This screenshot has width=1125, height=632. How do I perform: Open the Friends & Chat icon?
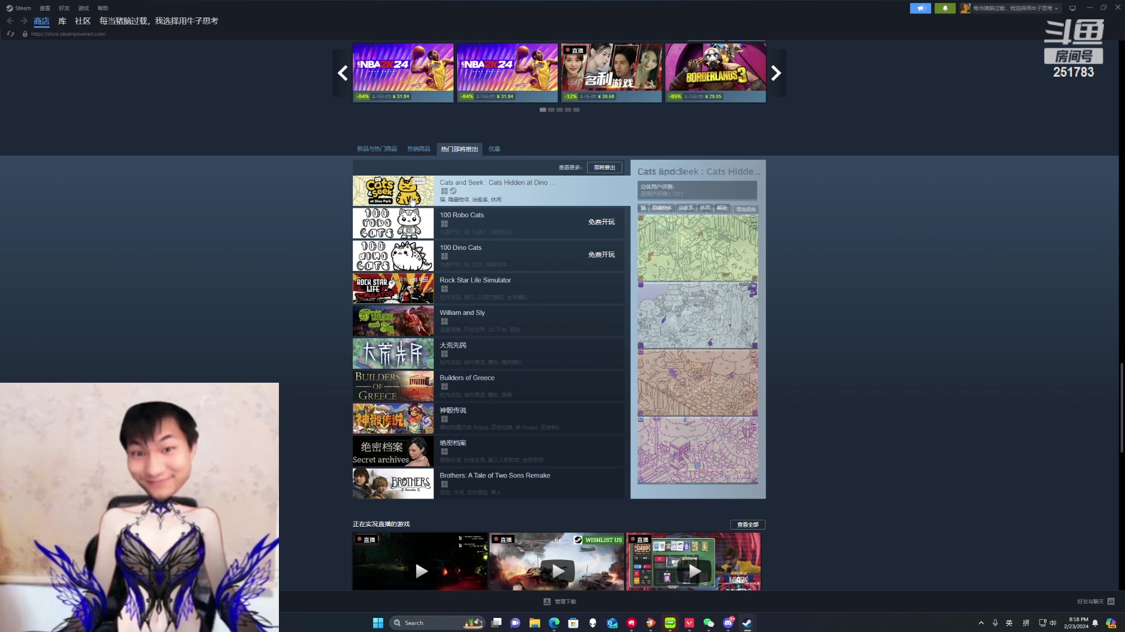pyautogui.click(x=1111, y=602)
